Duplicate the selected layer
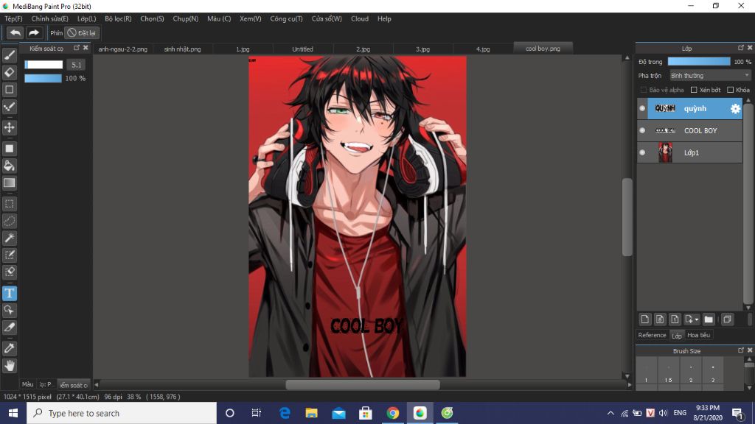The height and width of the screenshot is (424, 755). click(727, 319)
